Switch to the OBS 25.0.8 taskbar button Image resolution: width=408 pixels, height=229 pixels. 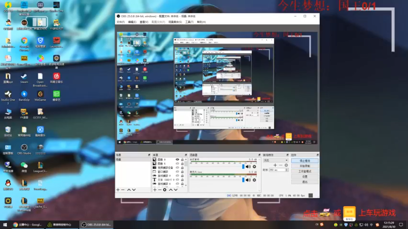tap(96, 224)
